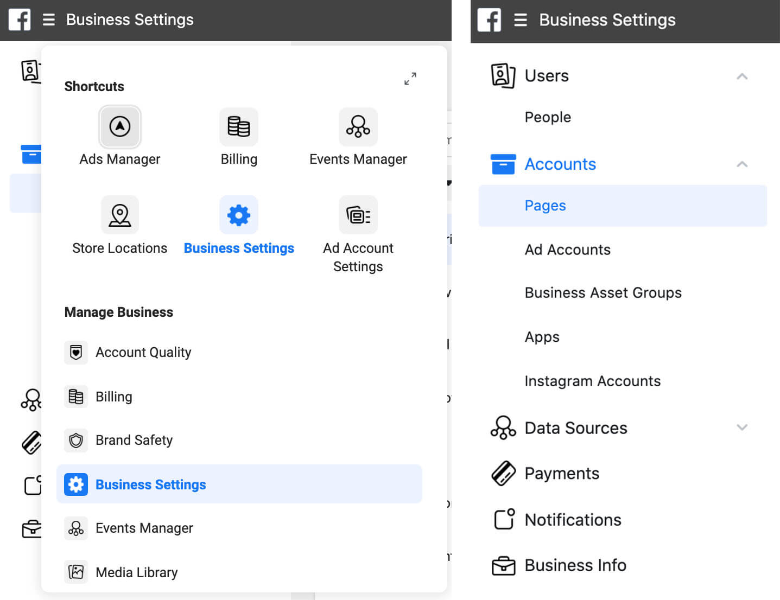Click the Business Settings gear icon
The image size is (780, 600).
pos(239,215)
